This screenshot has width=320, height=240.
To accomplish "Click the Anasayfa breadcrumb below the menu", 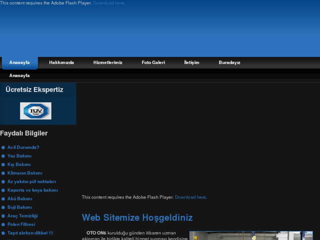I will click(19, 76).
